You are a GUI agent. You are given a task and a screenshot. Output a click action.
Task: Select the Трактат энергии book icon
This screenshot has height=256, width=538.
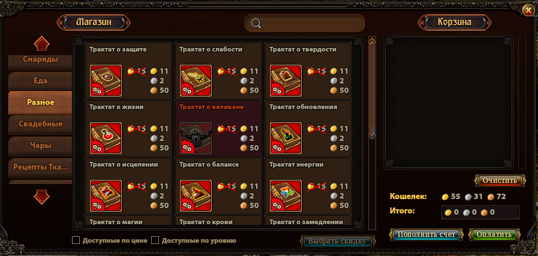285,195
